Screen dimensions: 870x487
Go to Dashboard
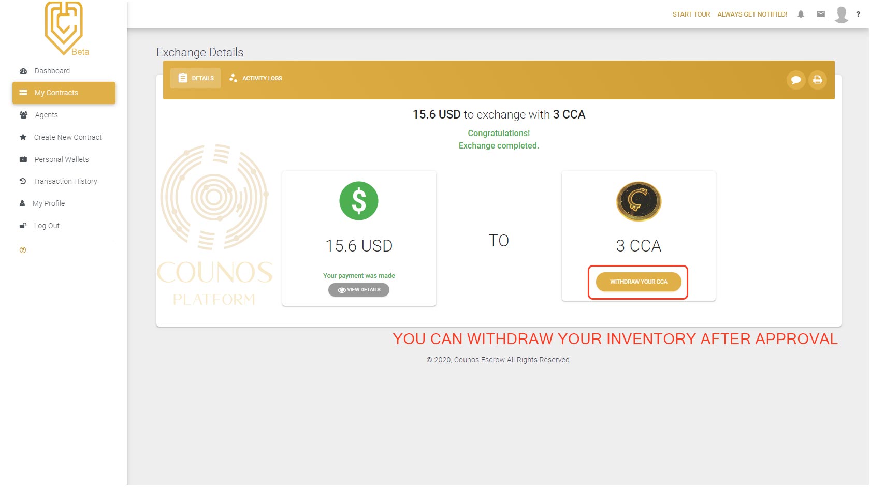click(x=52, y=71)
